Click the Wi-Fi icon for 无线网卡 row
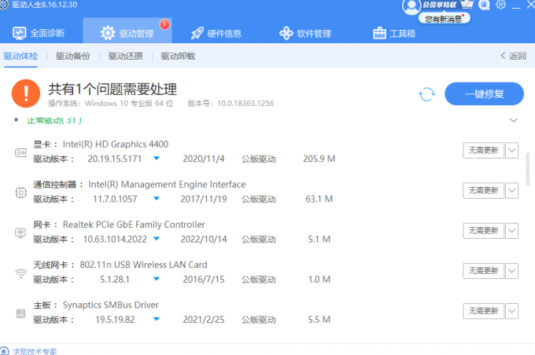The image size is (535, 355). (x=20, y=273)
